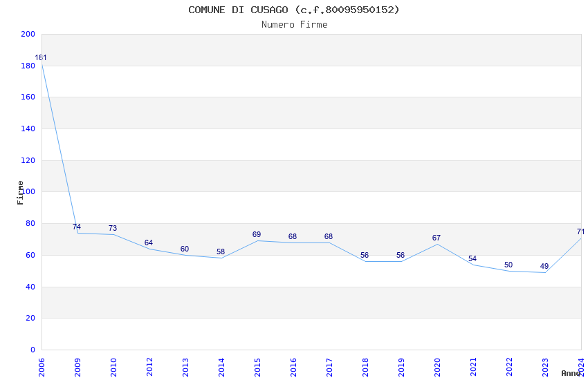The height and width of the screenshot is (380, 588).
Task: Click the x-axis year 2015
Action: 257,368
